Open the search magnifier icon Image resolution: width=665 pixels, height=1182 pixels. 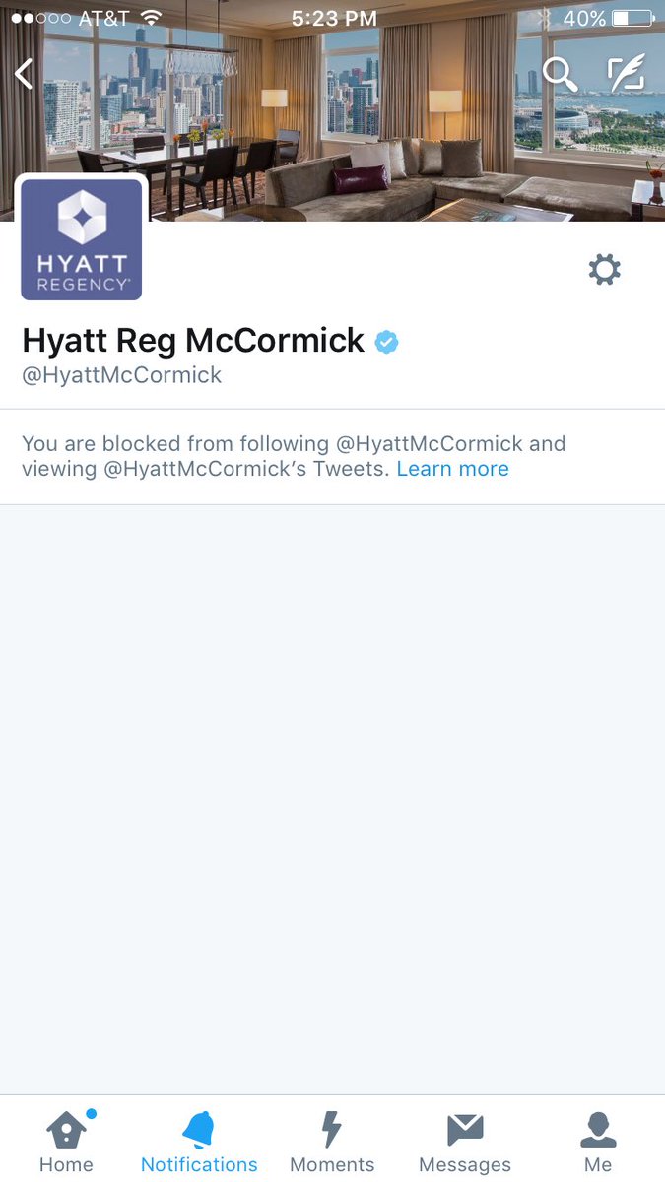click(x=560, y=74)
